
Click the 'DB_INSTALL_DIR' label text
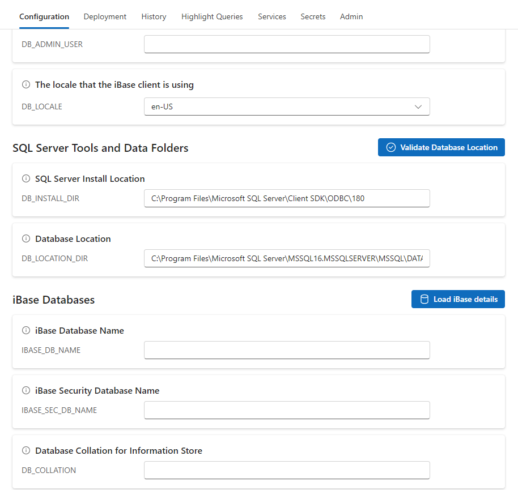pyautogui.click(x=50, y=198)
